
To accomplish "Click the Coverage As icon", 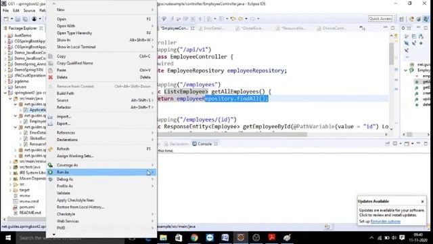I will point(50,165).
